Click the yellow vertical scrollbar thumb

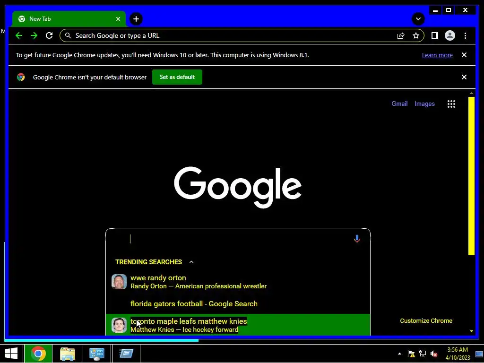pos(471,176)
